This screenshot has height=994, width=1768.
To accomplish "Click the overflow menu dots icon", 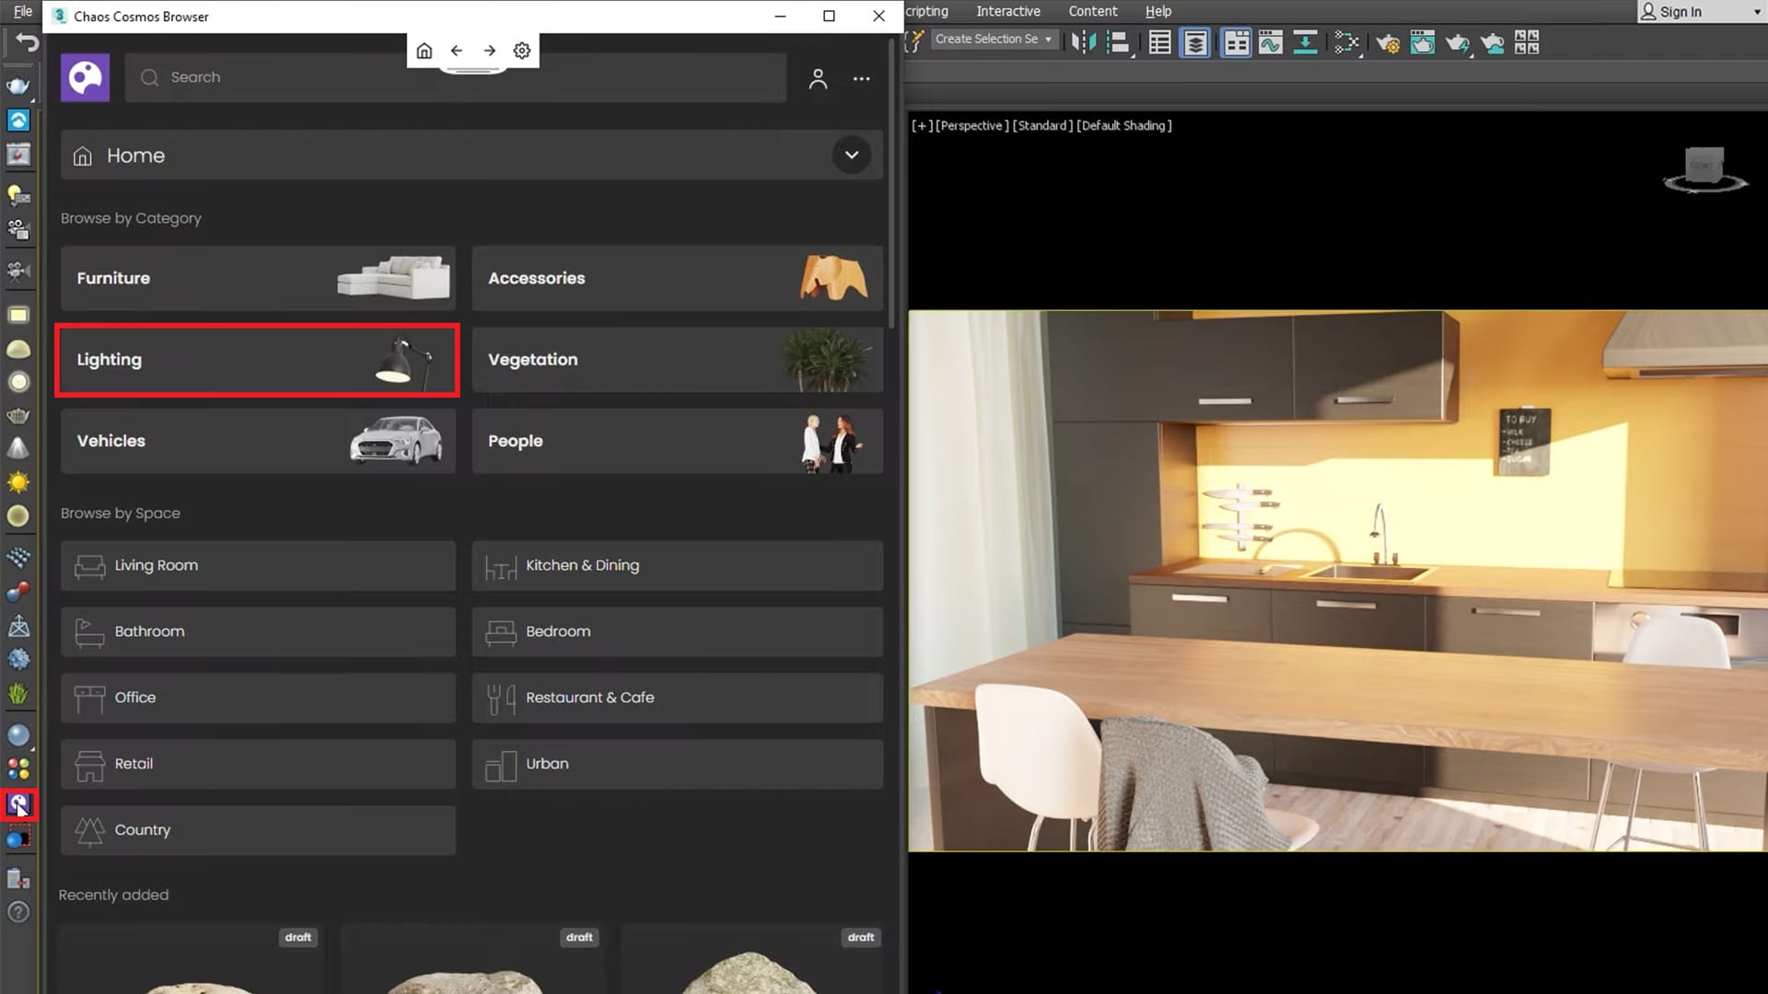I will coord(862,77).
